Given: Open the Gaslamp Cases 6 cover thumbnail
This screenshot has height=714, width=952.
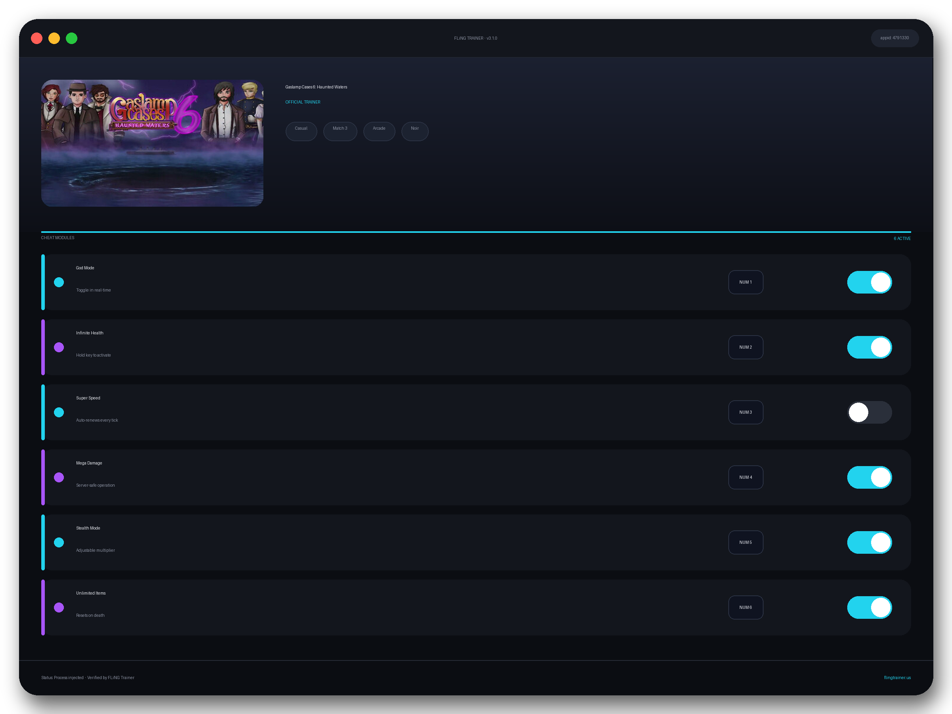Looking at the screenshot, I should (152, 143).
